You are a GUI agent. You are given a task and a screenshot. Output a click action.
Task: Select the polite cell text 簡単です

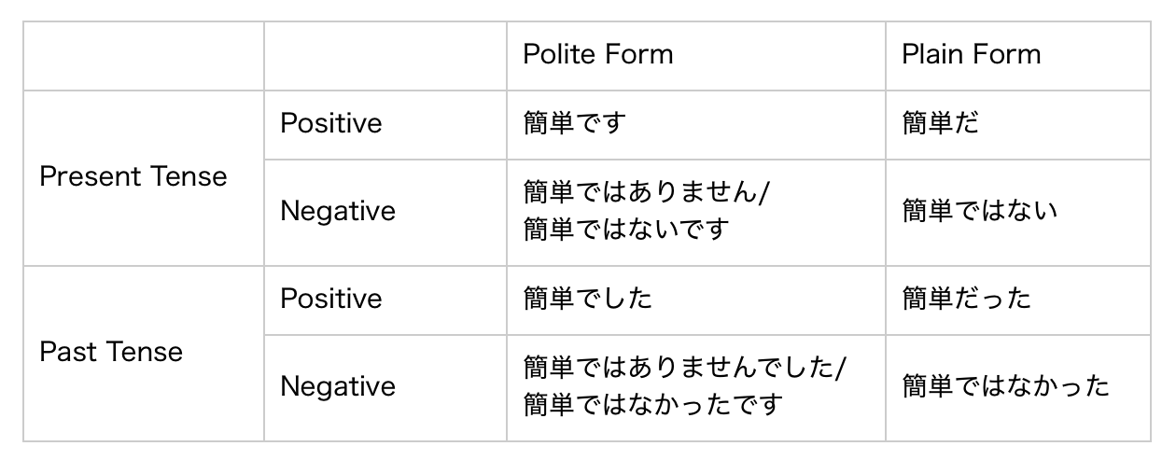pos(574,124)
